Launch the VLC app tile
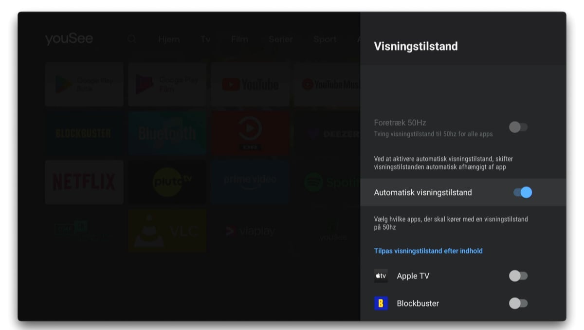The width and height of the screenshot is (584, 330). (x=167, y=231)
